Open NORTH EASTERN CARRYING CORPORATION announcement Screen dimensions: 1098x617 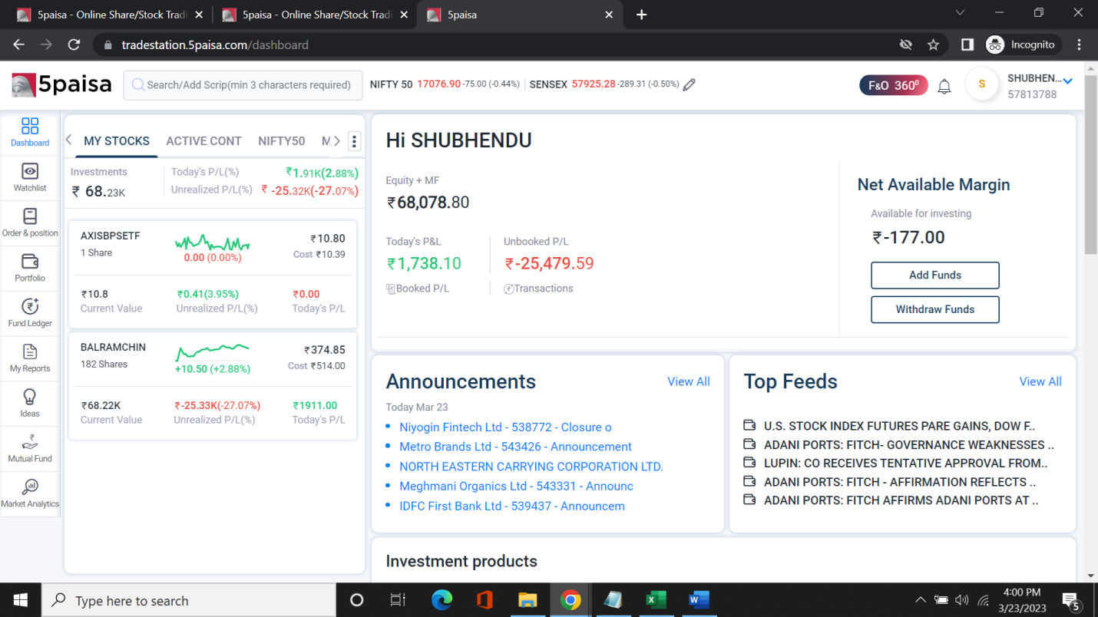531,467
